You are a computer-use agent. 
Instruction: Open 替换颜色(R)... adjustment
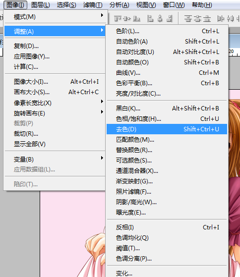(167, 150)
